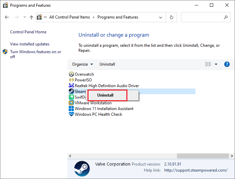Click the large Steam logo in details pane
Screen dimensions: 235x179
pos(82,169)
